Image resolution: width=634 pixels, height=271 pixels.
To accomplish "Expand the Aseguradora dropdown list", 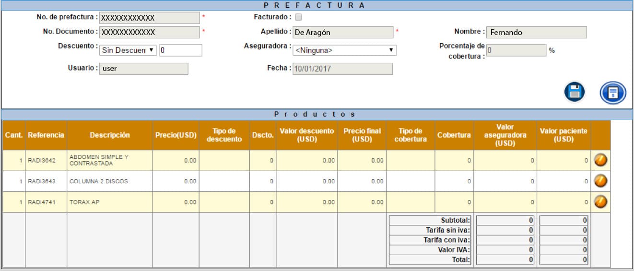I will pos(344,50).
